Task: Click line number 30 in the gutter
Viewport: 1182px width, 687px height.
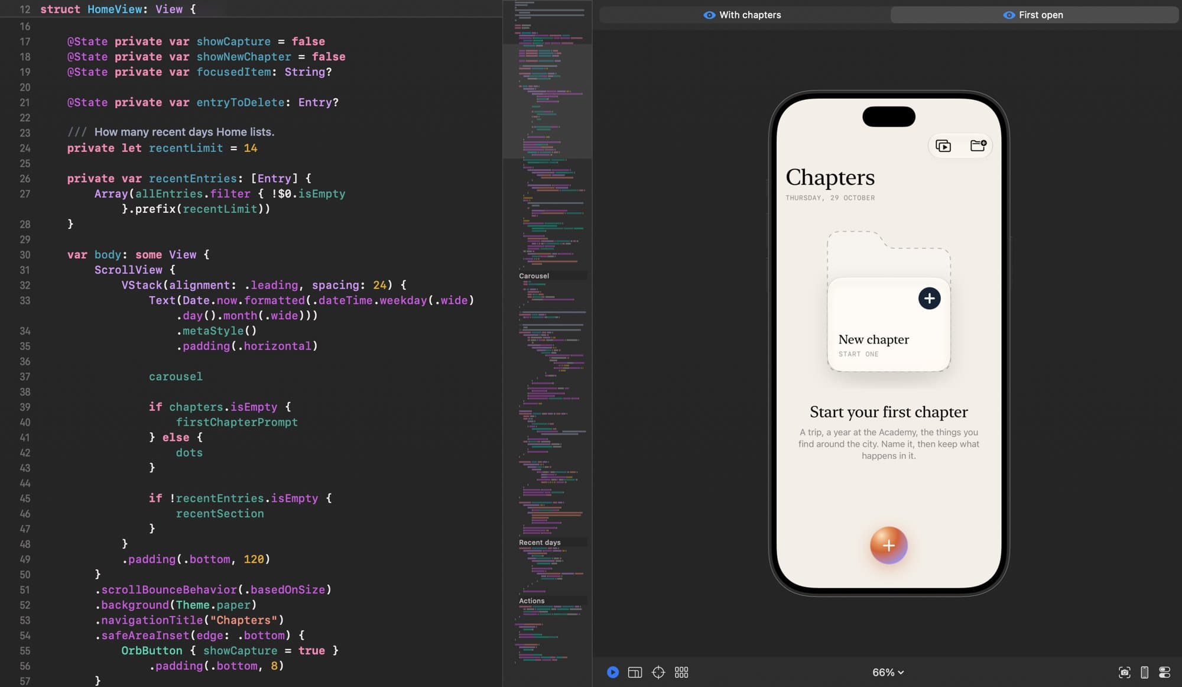Action: click(x=25, y=255)
